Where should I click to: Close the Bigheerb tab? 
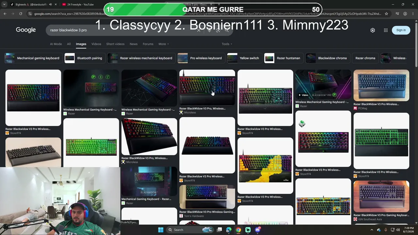(x=56, y=5)
